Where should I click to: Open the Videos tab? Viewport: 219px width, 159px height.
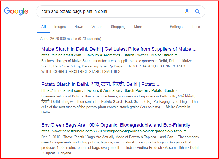[x=97, y=26]
